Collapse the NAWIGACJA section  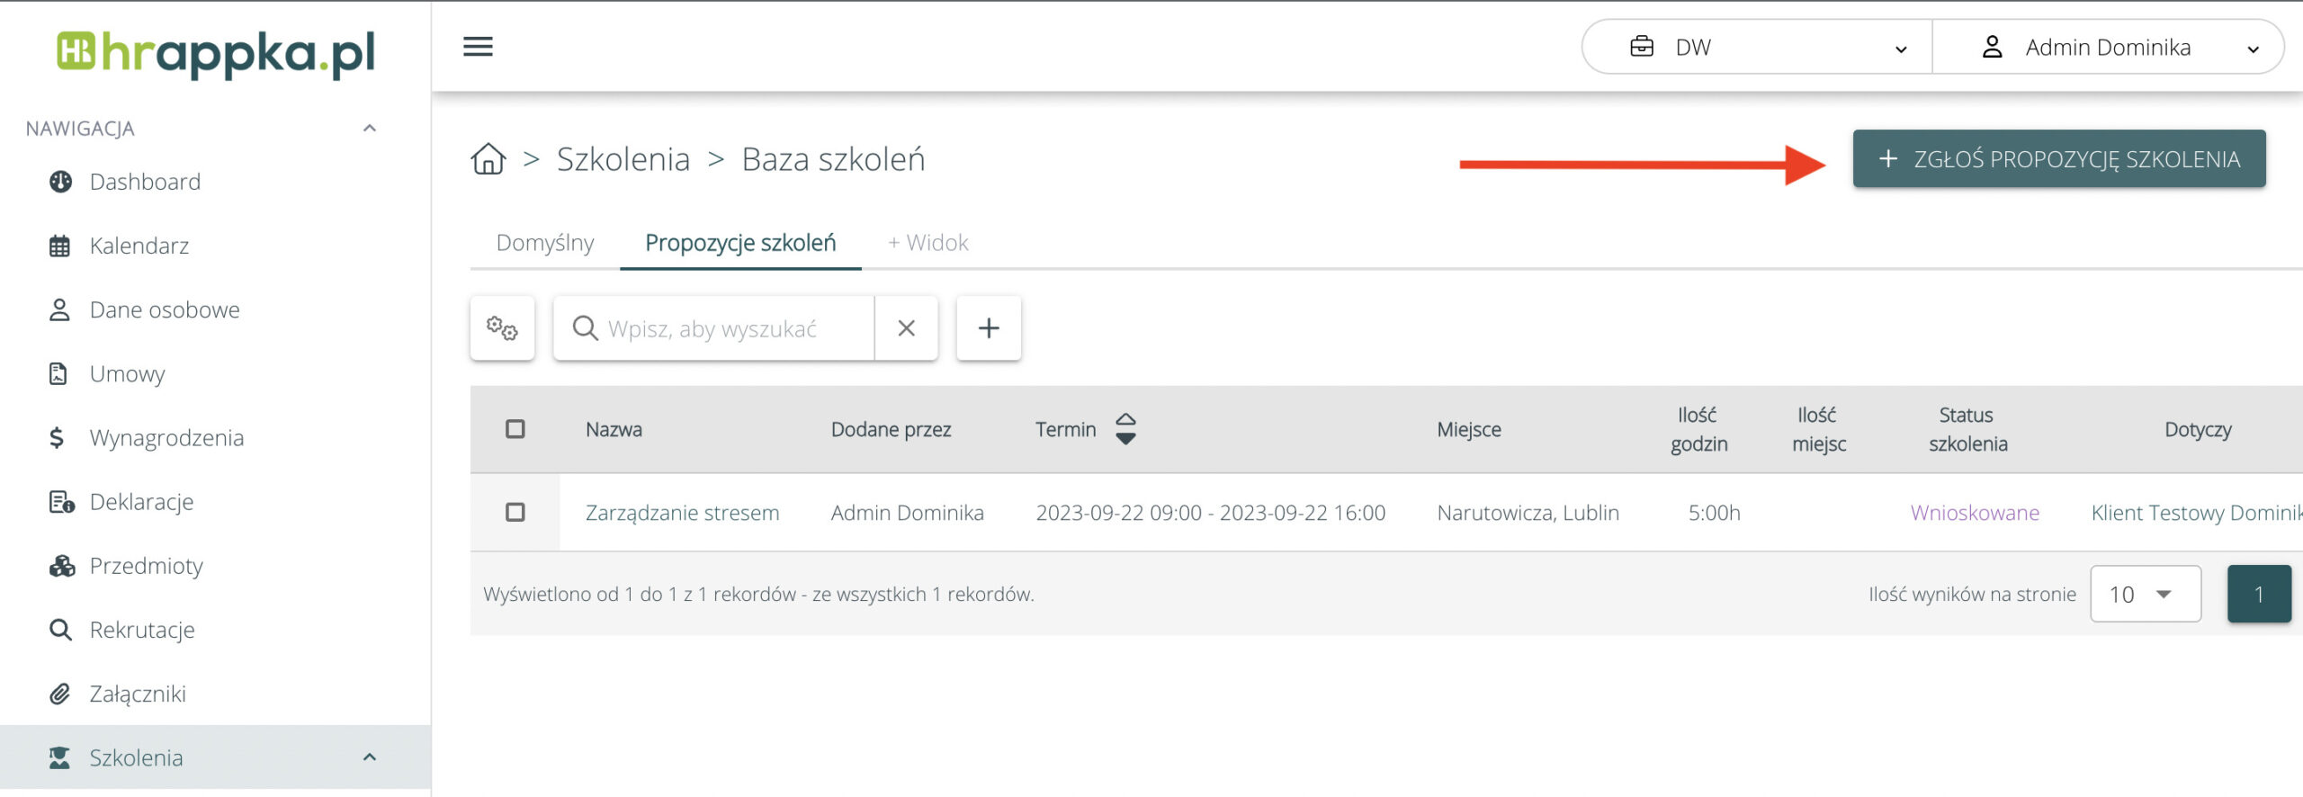369,129
